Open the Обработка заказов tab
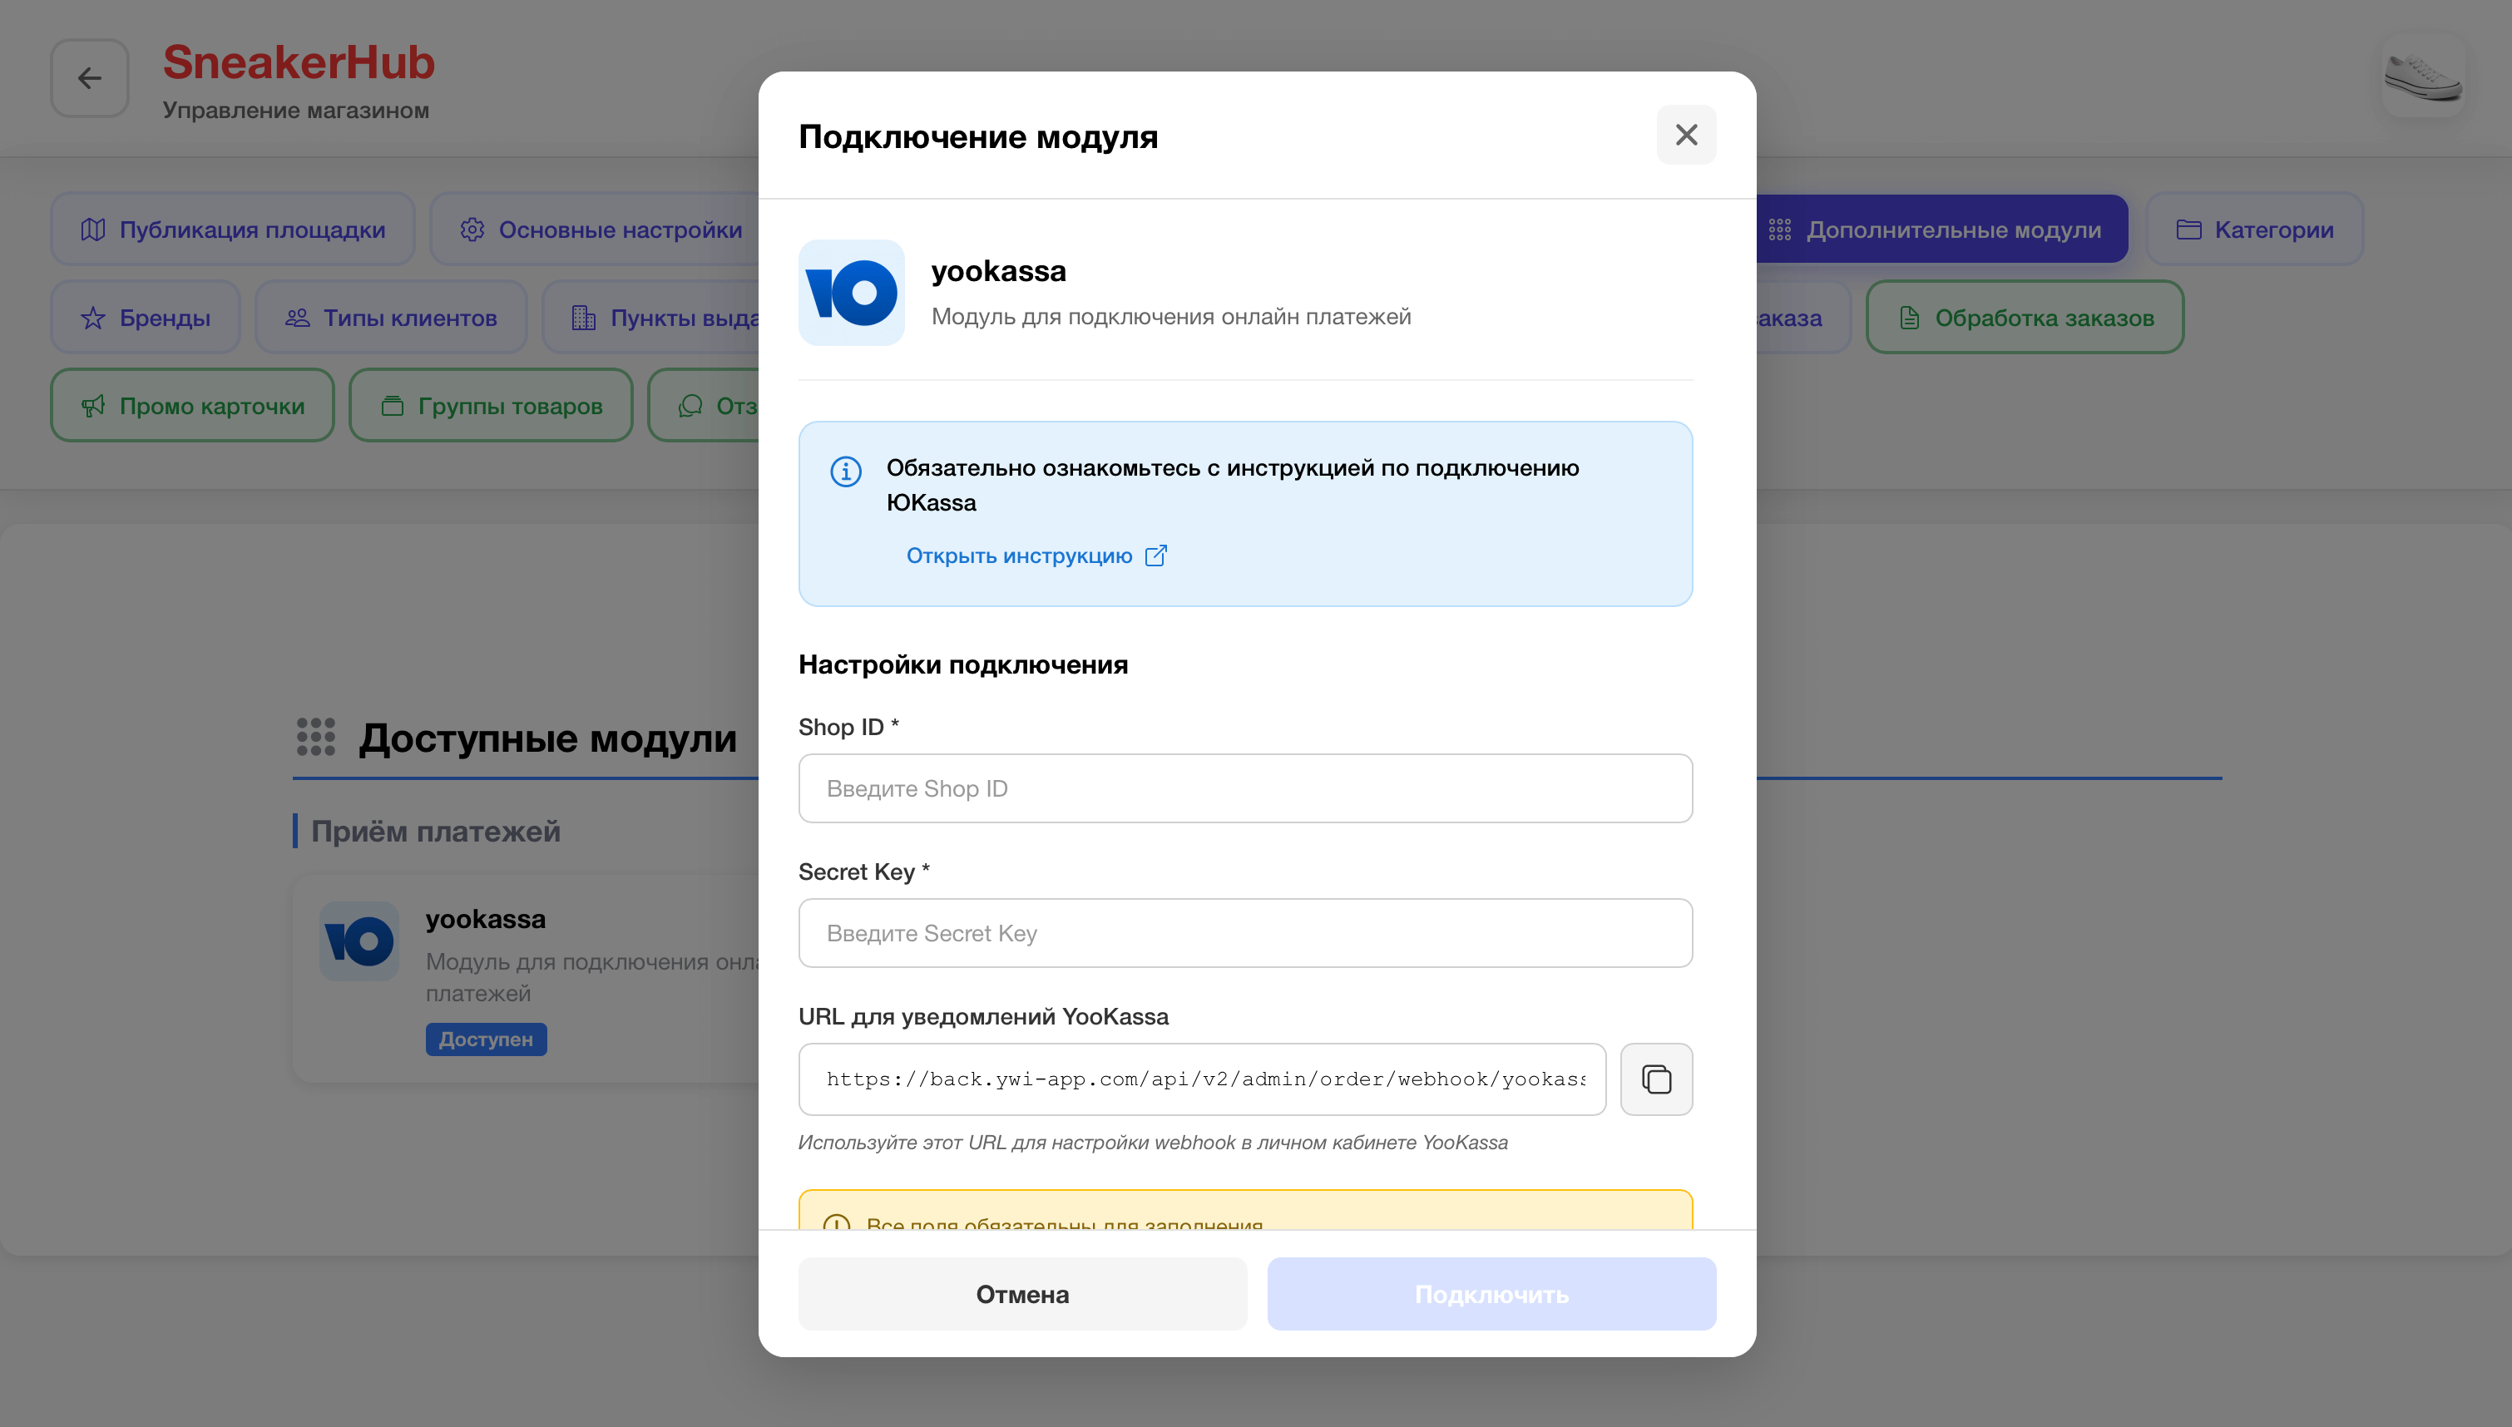This screenshot has height=1427, width=2512. [x=2024, y=318]
